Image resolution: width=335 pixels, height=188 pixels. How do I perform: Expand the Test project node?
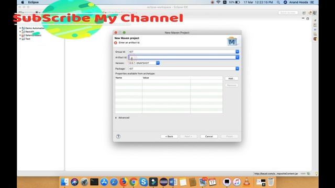(20, 39)
